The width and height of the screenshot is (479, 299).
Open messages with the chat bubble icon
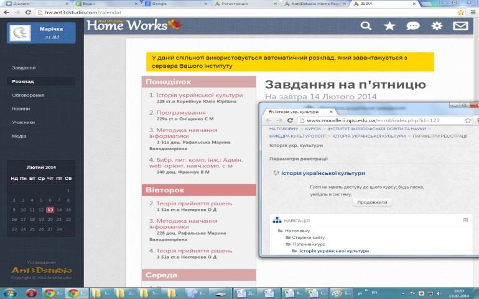[x=412, y=26]
